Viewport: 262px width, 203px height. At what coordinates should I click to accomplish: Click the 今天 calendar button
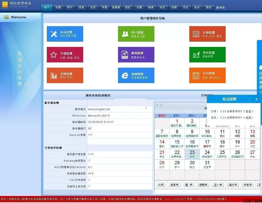coord(161,185)
